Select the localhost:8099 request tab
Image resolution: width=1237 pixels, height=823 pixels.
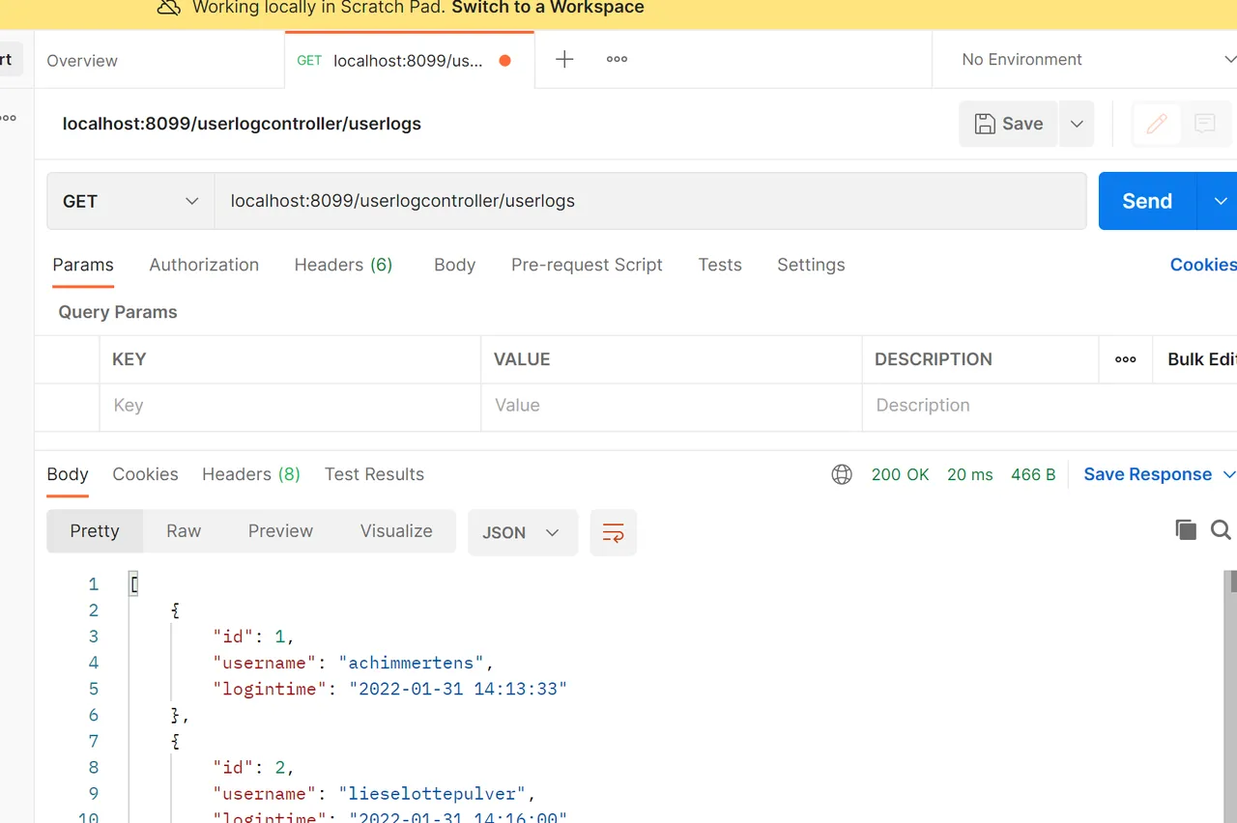(408, 60)
